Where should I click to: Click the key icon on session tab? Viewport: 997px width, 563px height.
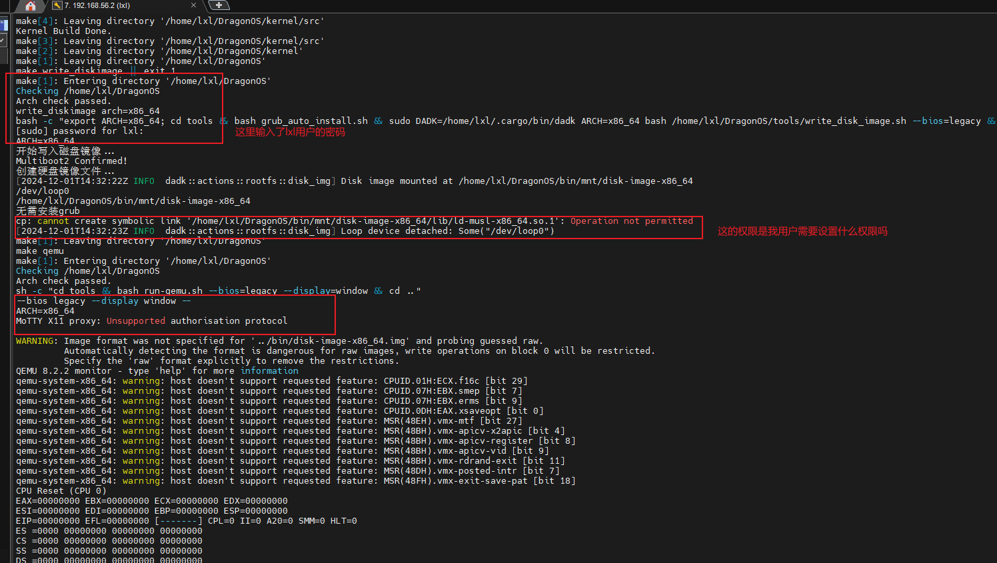[x=57, y=5]
